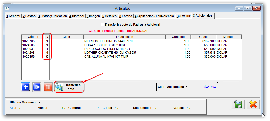
Task: Click the D value 5 of GAB. ALUNA
Action: 47,56
